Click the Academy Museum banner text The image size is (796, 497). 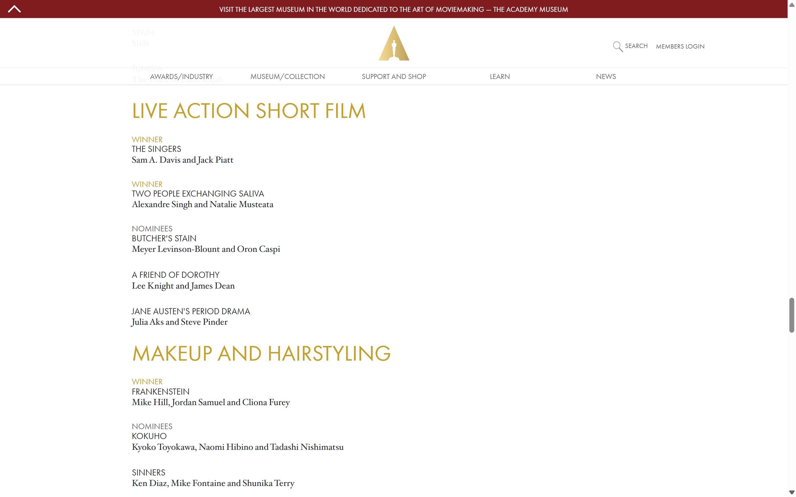393,9
